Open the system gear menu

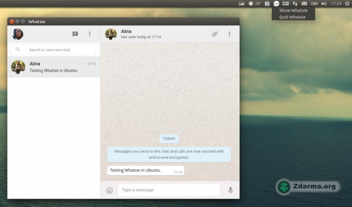(x=347, y=4)
